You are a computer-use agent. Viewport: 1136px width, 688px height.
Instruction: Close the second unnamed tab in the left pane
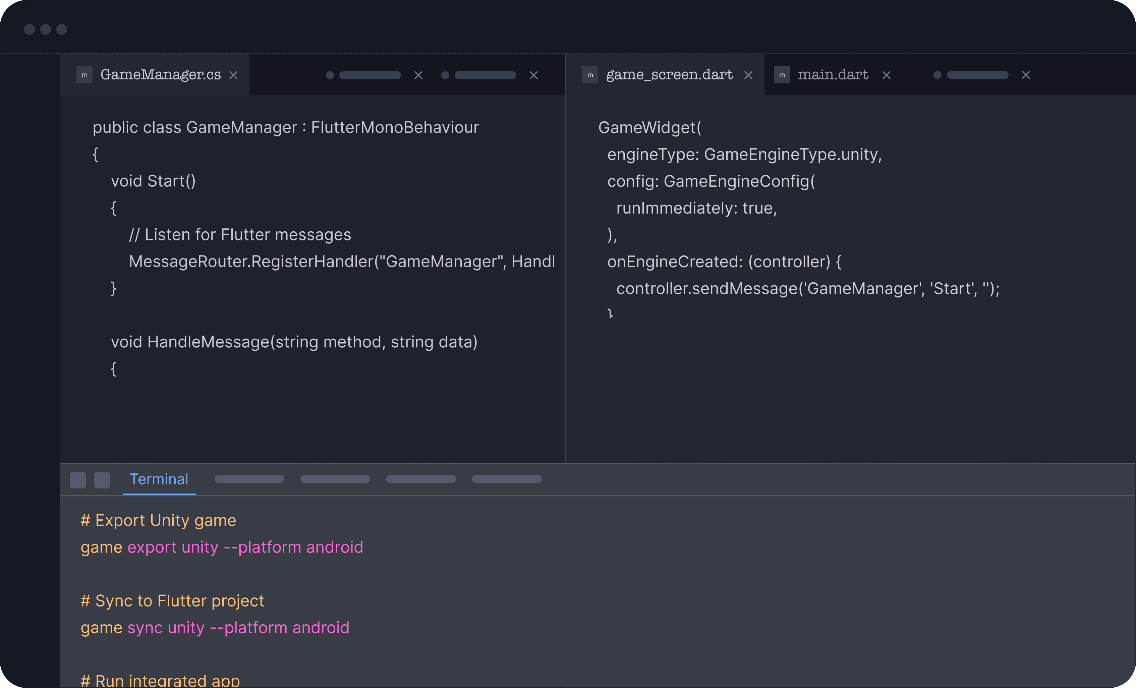(x=533, y=75)
